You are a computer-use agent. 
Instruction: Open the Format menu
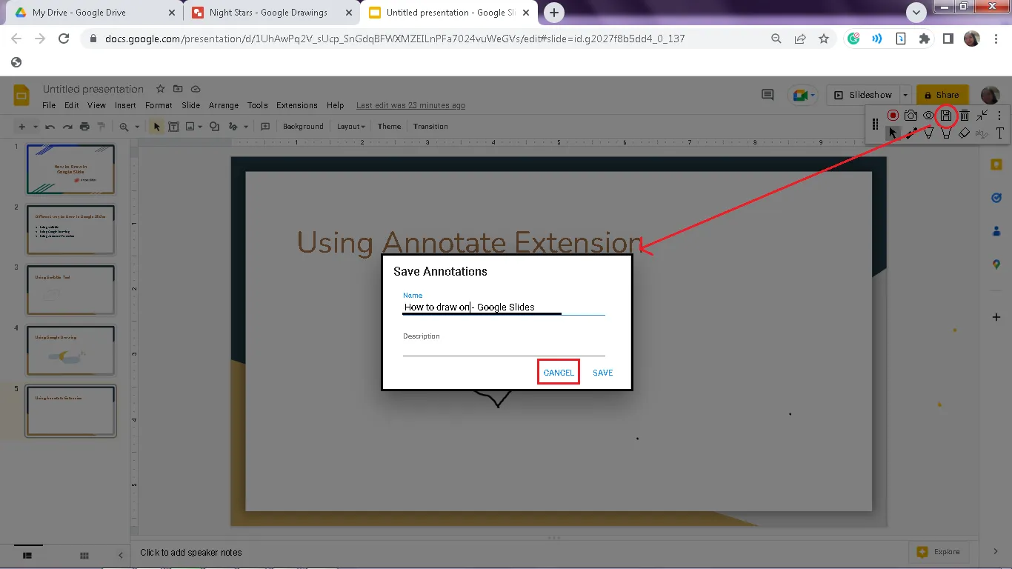(x=159, y=105)
